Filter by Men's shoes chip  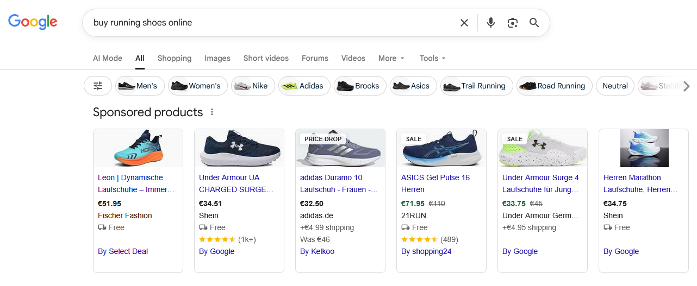click(x=140, y=86)
